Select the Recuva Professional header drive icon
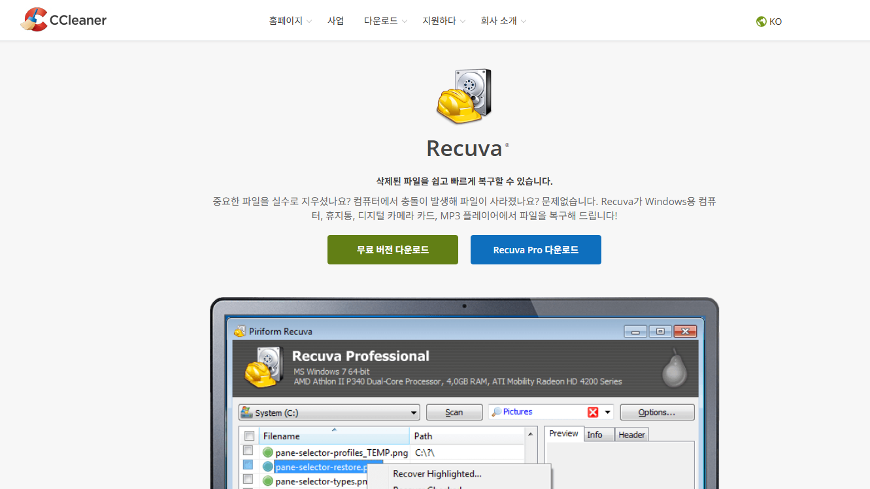The width and height of the screenshot is (870, 489). pyautogui.click(x=265, y=368)
